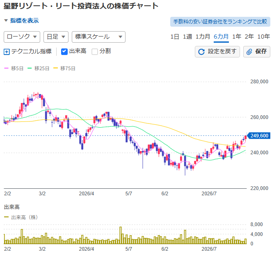The width and height of the screenshot is (274, 254).
Task: Open the テクニカル指標 options
Action: [x=32, y=51]
